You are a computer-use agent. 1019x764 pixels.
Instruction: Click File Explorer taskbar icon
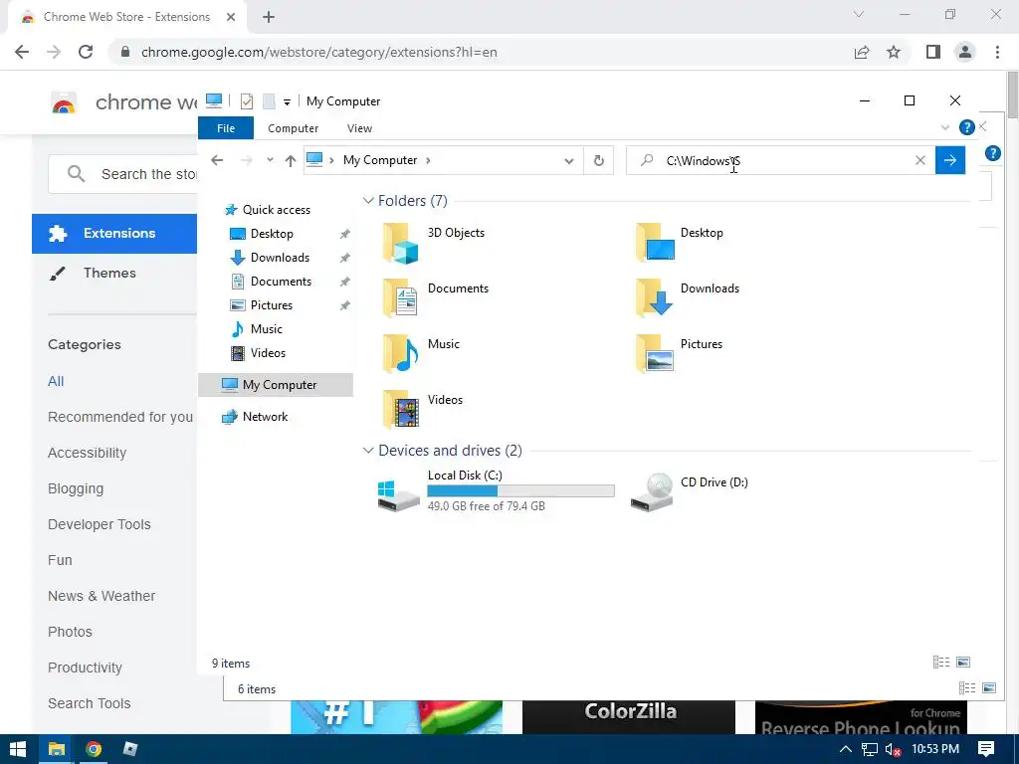tap(57, 749)
